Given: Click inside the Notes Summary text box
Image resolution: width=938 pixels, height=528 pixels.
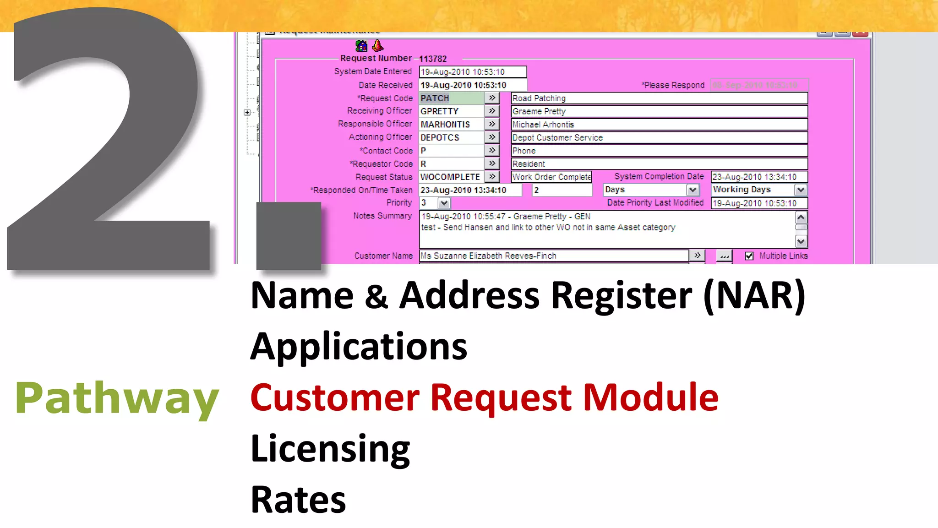Looking at the screenshot, I should 607,229.
